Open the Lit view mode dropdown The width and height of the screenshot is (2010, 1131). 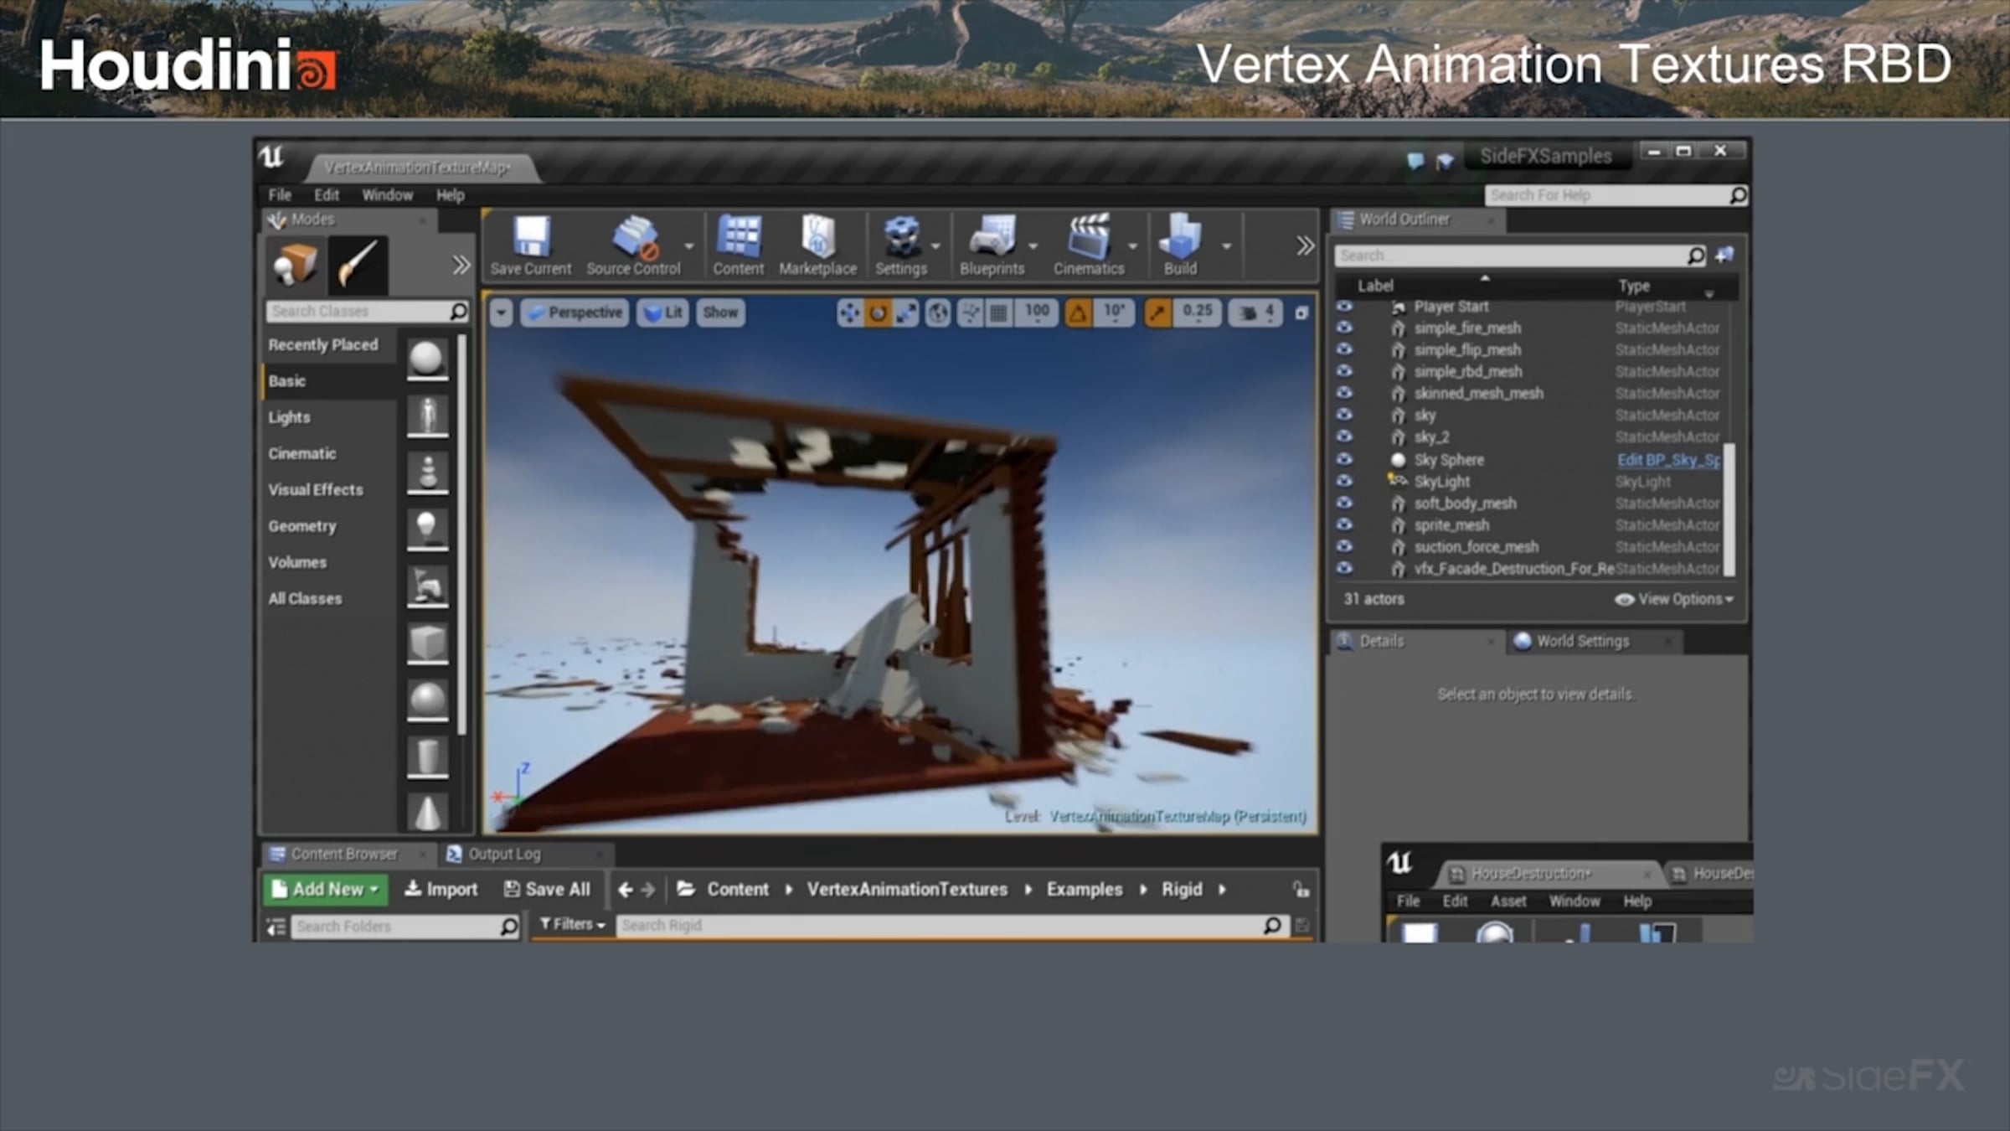click(662, 312)
